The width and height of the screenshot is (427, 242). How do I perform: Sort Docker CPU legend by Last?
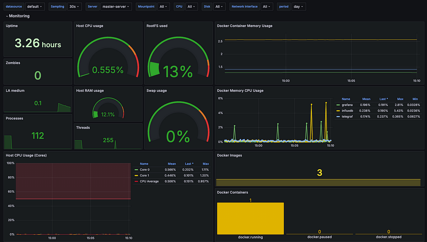384,99
